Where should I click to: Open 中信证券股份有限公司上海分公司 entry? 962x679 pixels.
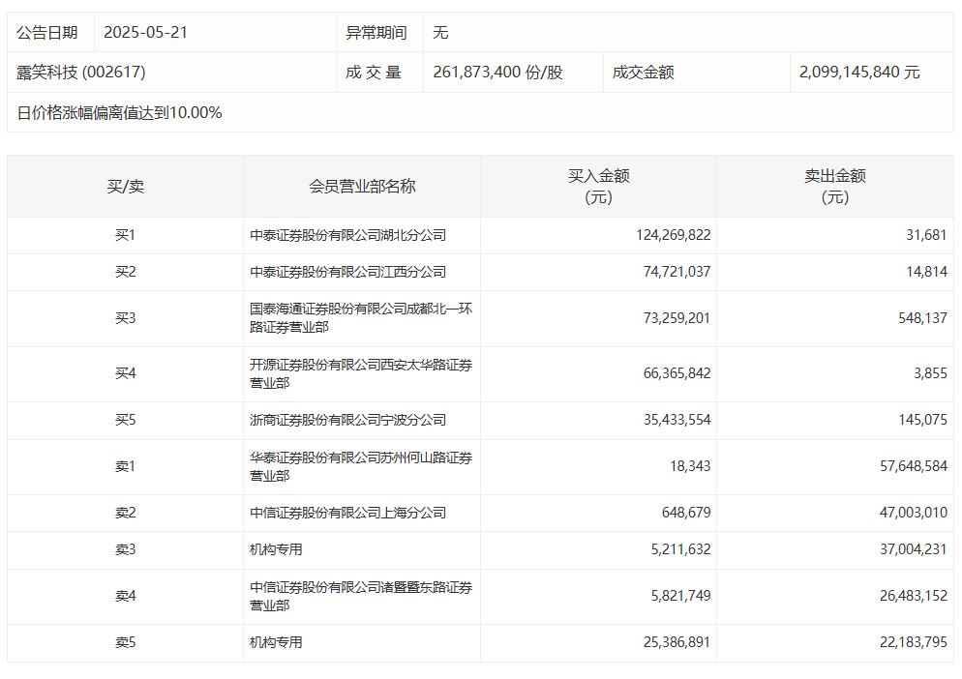(x=348, y=513)
